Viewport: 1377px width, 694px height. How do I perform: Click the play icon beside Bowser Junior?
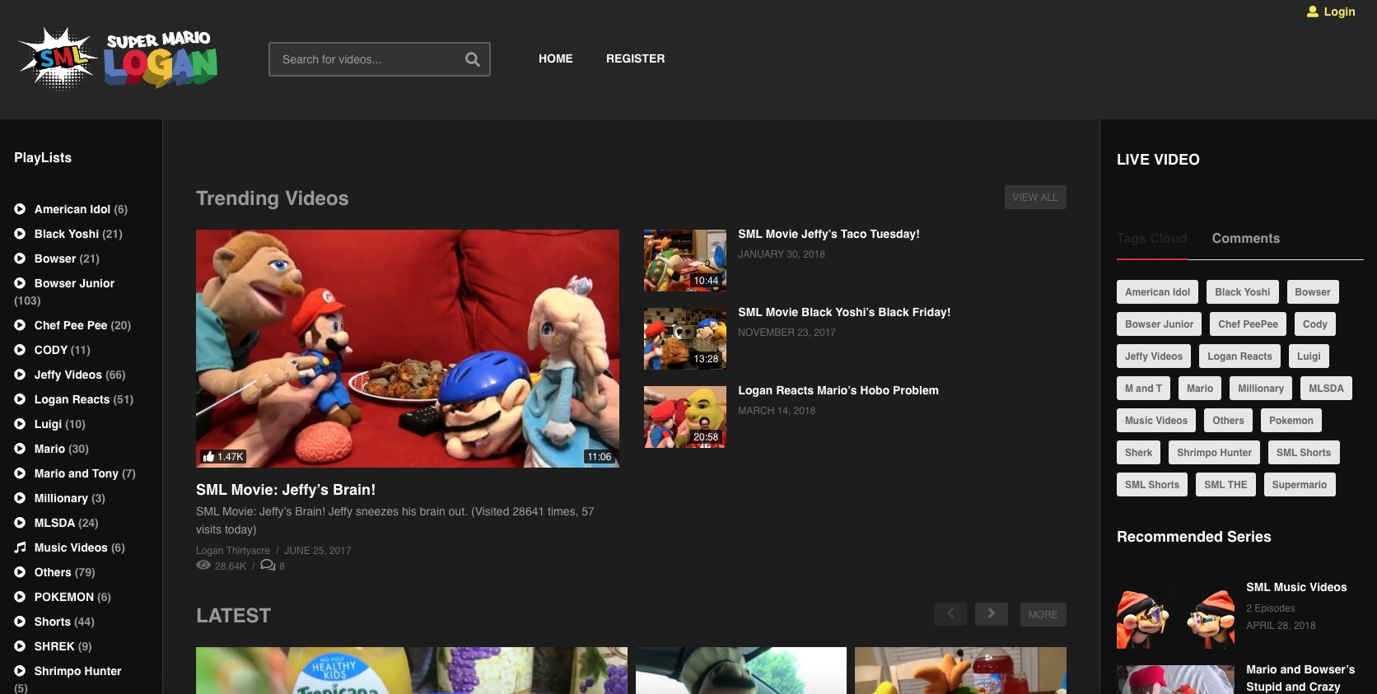click(x=20, y=283)
